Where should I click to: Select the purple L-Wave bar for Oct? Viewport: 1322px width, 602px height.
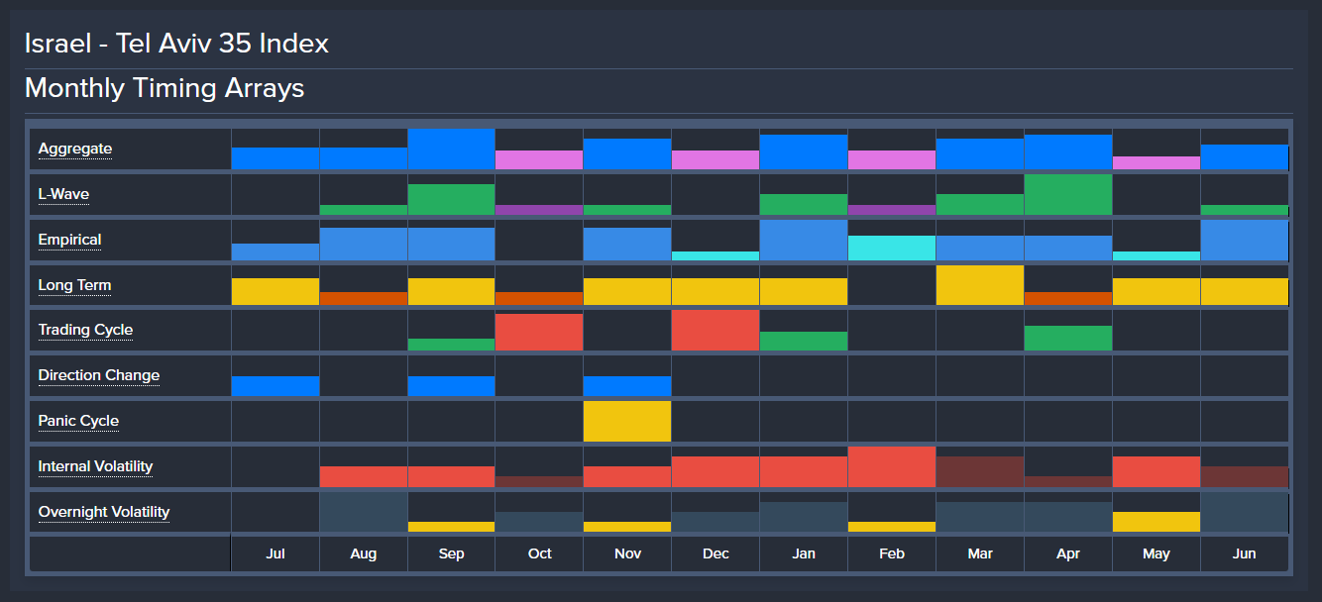(x=540, y=211)
